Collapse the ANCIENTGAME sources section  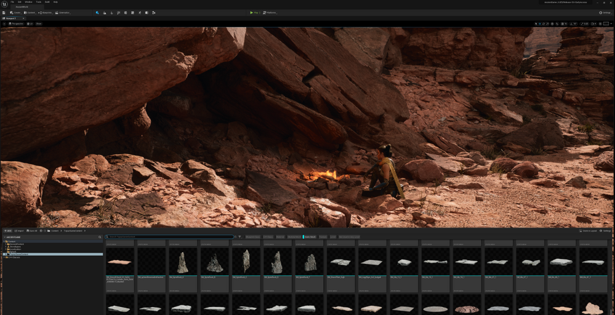(x=5, y=237)
